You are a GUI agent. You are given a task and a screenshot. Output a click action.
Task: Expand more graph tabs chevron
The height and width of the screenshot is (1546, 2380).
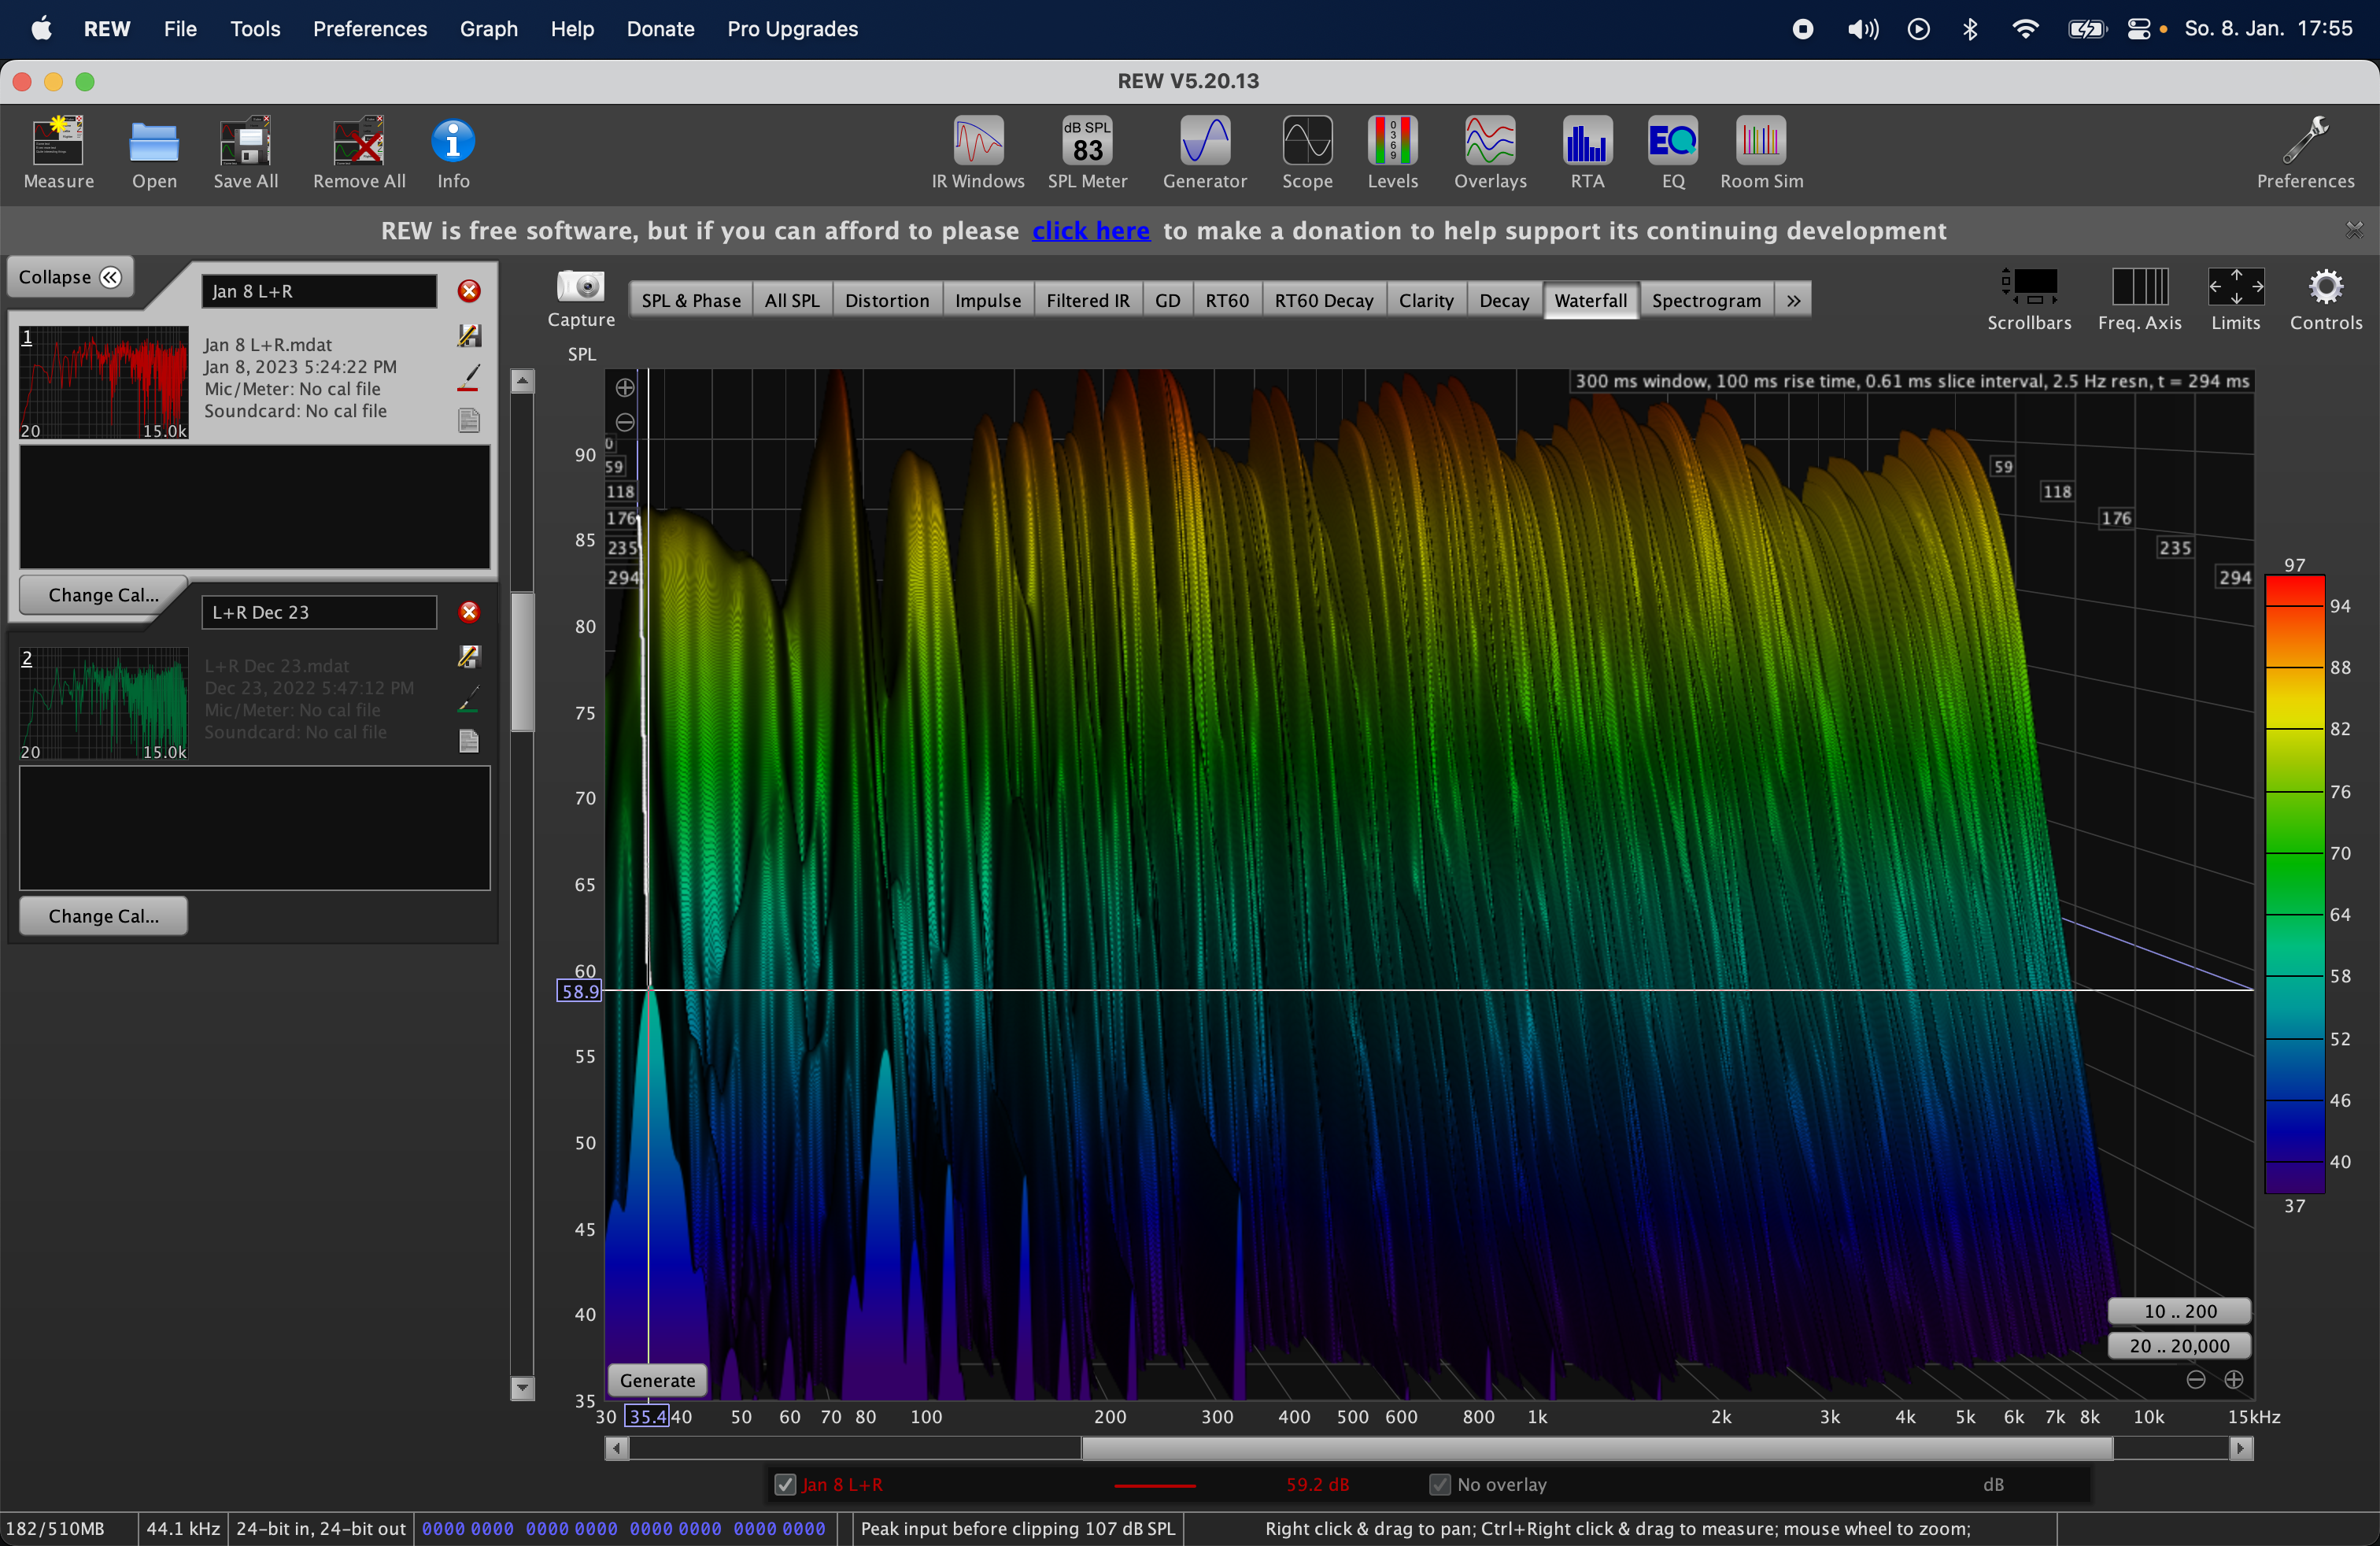point(1793,300)
